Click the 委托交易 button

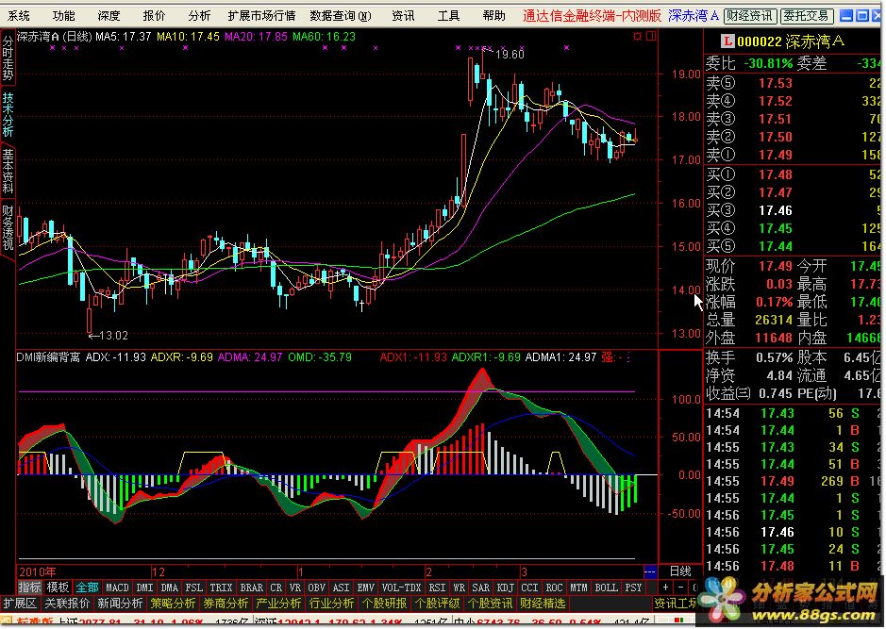click(x=806, y=16)
